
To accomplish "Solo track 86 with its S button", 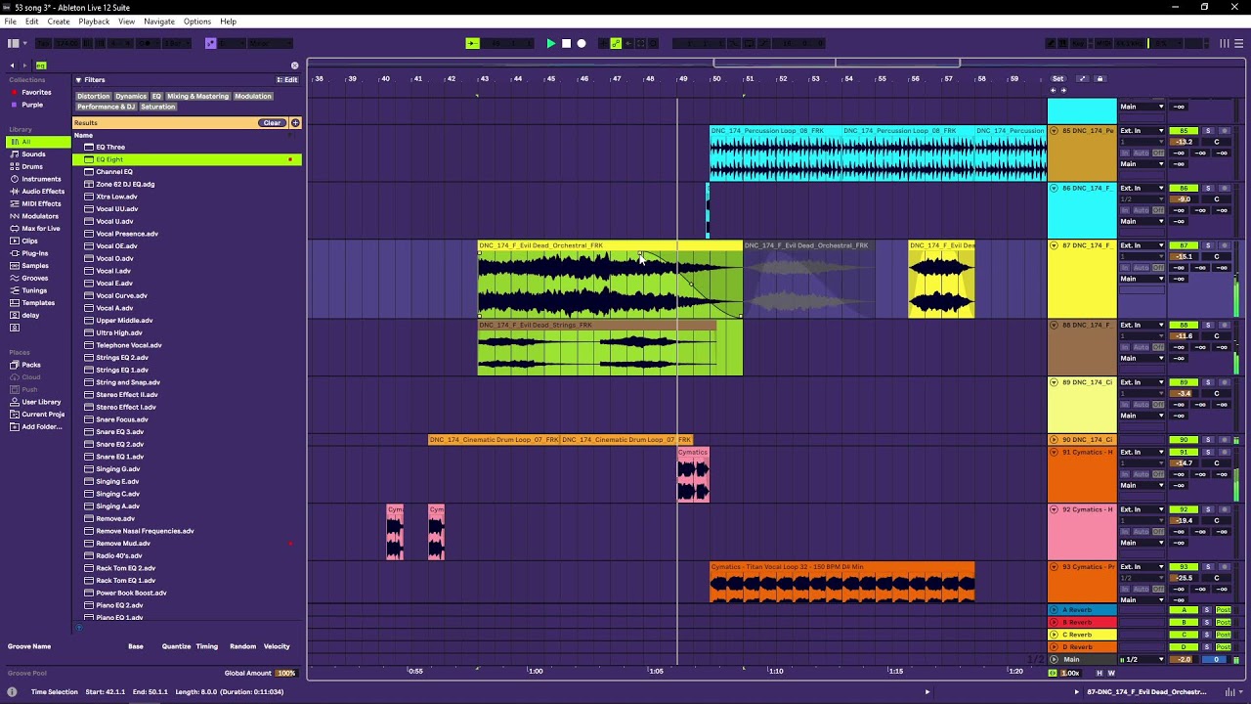I will coord(1208,188).
